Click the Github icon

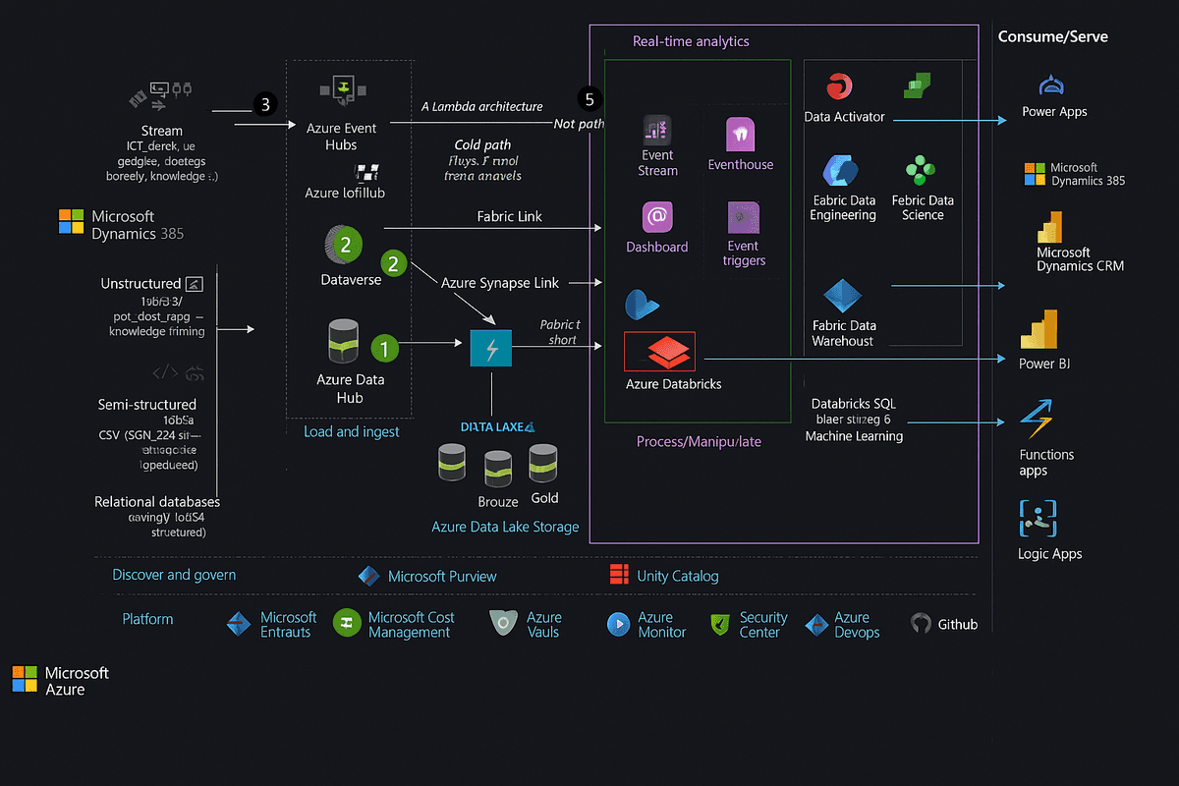click(921, 623)
